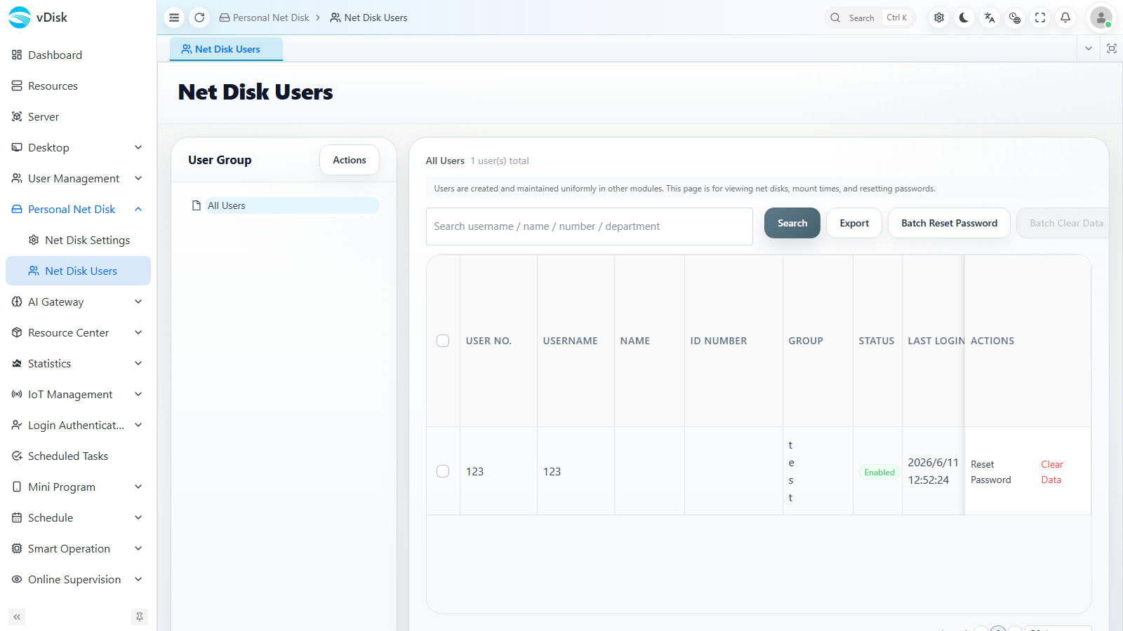Click the refresh page icon
The image size is (1123, 631).
coord(199,18)
